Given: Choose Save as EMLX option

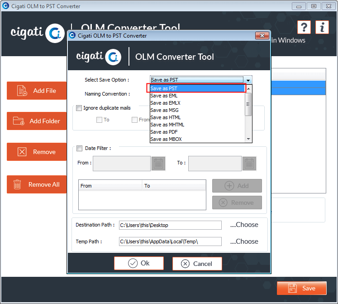Looking at the screenshot, I should click(198, 103).
